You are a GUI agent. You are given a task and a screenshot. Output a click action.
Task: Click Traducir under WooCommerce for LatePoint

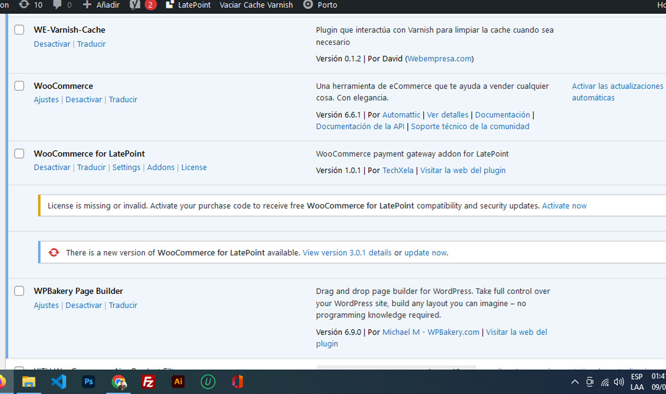click(x=91, y=167)
